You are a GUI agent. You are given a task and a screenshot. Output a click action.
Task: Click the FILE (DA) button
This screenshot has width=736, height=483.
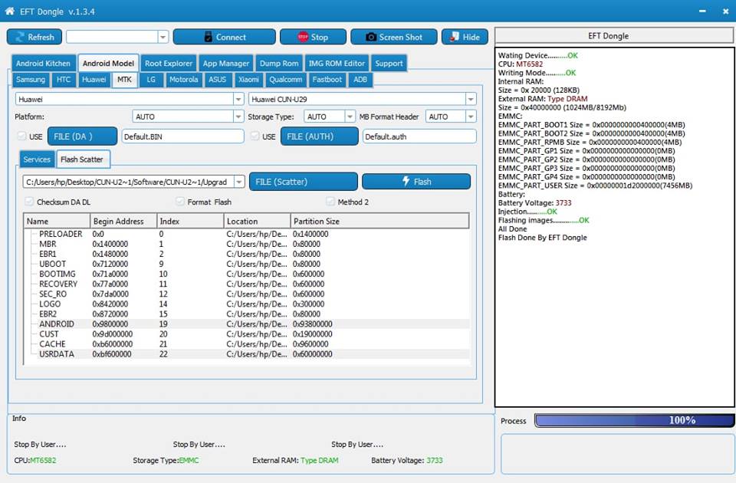[x=83, y=136]
